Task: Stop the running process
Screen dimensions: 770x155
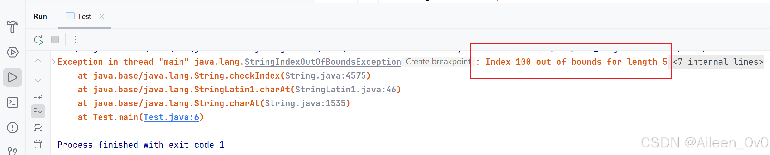Action: coord(55,40)
